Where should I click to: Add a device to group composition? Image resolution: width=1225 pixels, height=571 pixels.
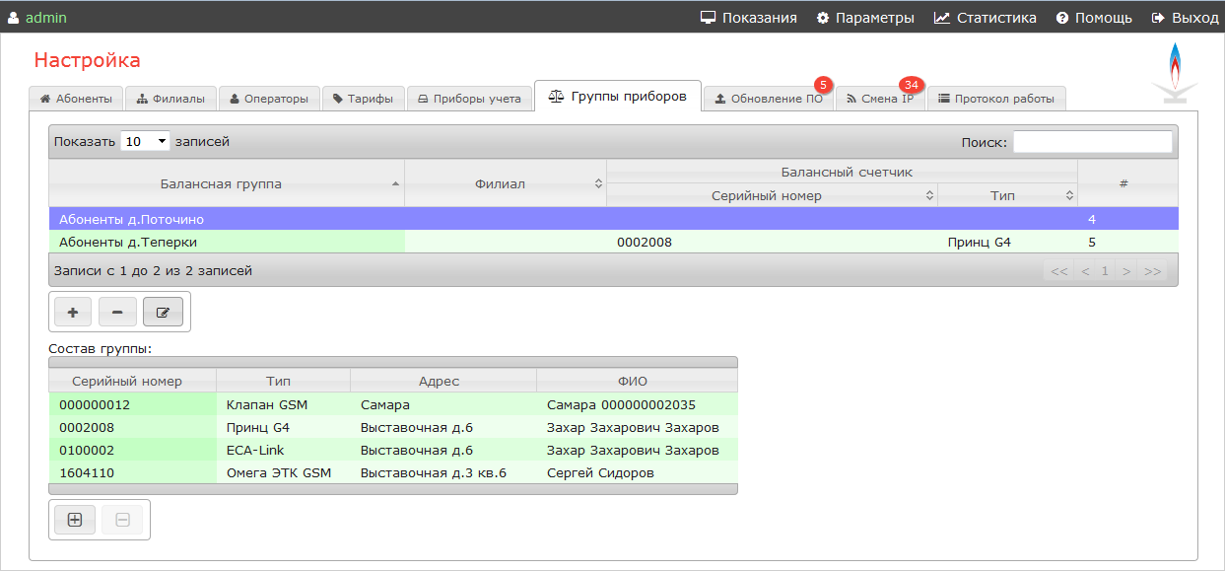(x=75, y=520)
